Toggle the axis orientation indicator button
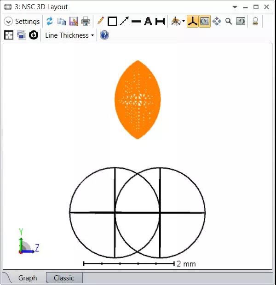This screenshot has height=285, width=276. pyautogui.click(x=193, y=21)
